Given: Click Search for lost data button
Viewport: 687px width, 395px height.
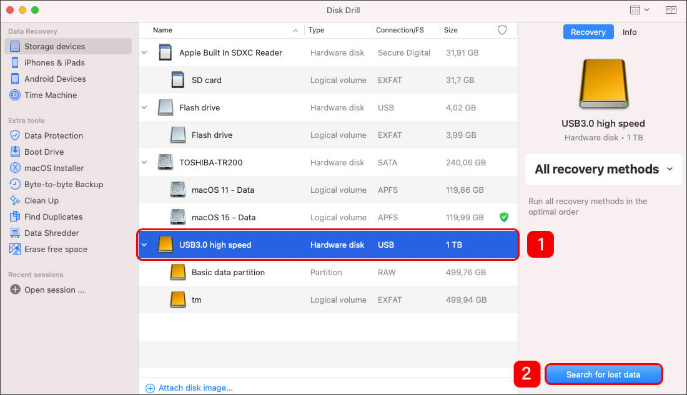Looking at the screenshot, I should (x=603, y=374).
